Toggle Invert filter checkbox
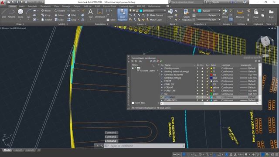Screen dimensions: 279x157 point(133,103)
